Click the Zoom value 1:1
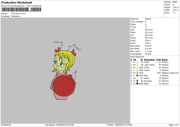Image resolution: width=180 pixels, height=127 pixels. coord(174,13)
